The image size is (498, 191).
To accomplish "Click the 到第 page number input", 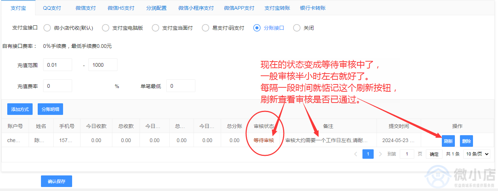I will point(407,154).
